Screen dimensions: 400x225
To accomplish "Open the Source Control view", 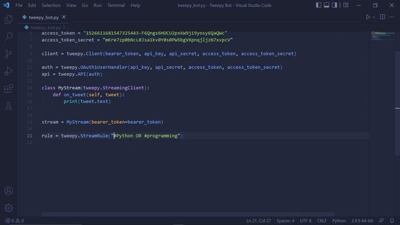I will (8, 54).
